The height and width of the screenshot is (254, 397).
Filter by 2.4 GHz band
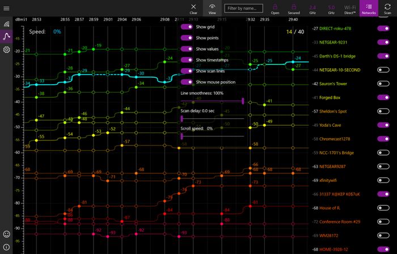312,8
